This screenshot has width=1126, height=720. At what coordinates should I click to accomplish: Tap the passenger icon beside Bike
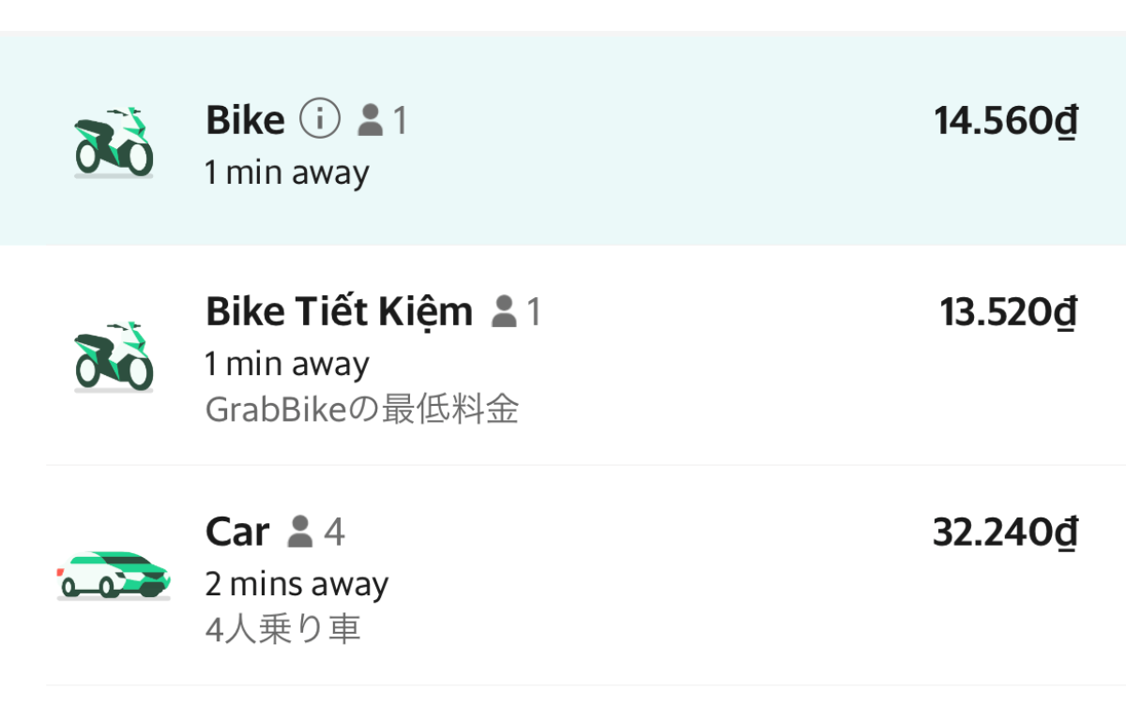point(371,120)
